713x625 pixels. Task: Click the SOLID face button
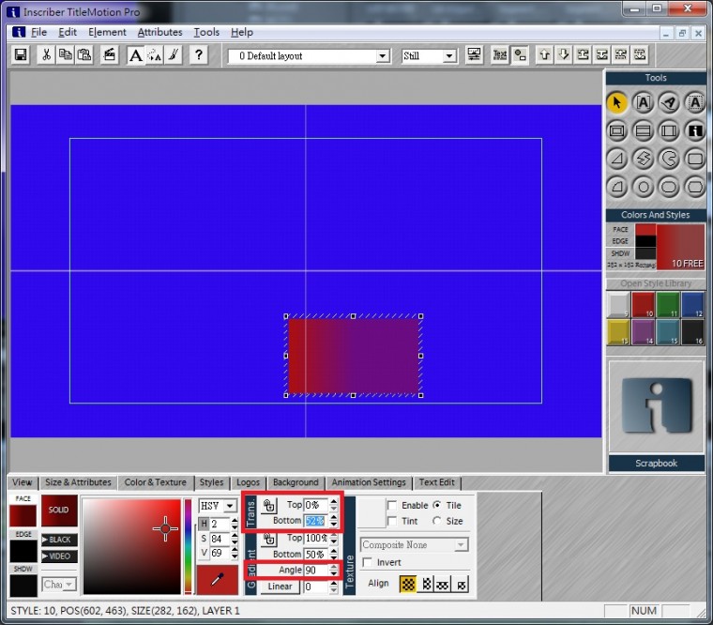(59, 511)
